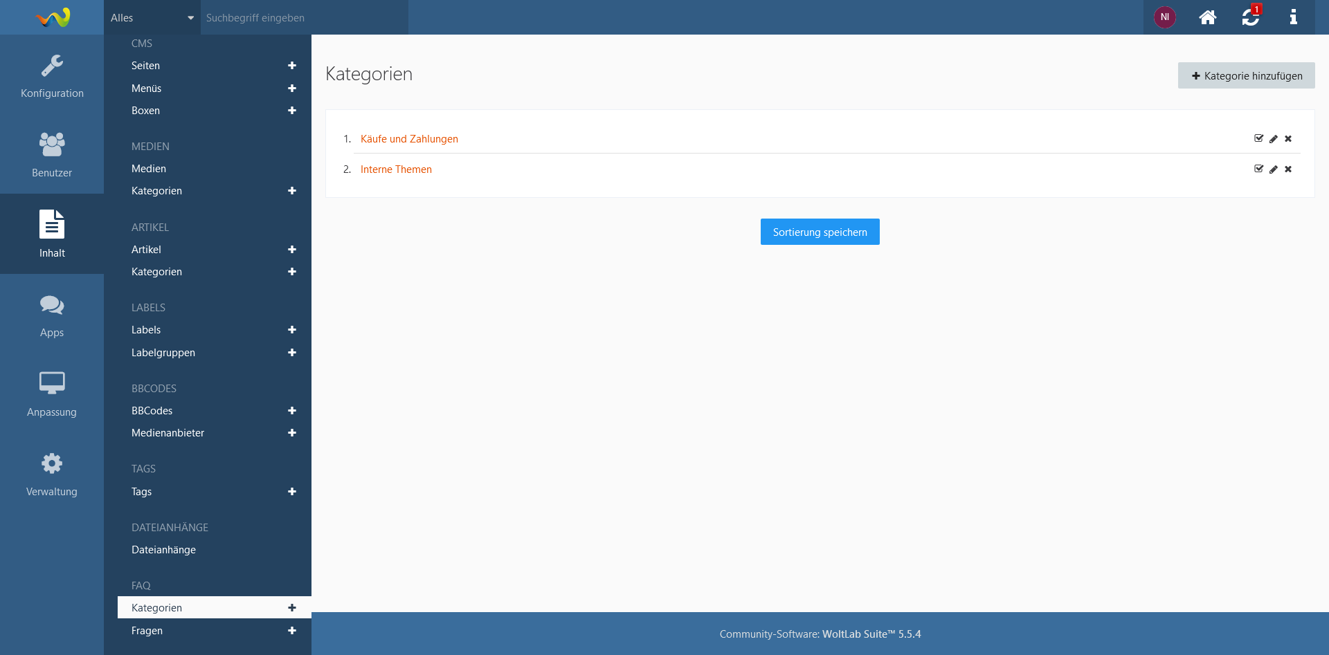Open the Alles search scope dropdown

[152, 18]
